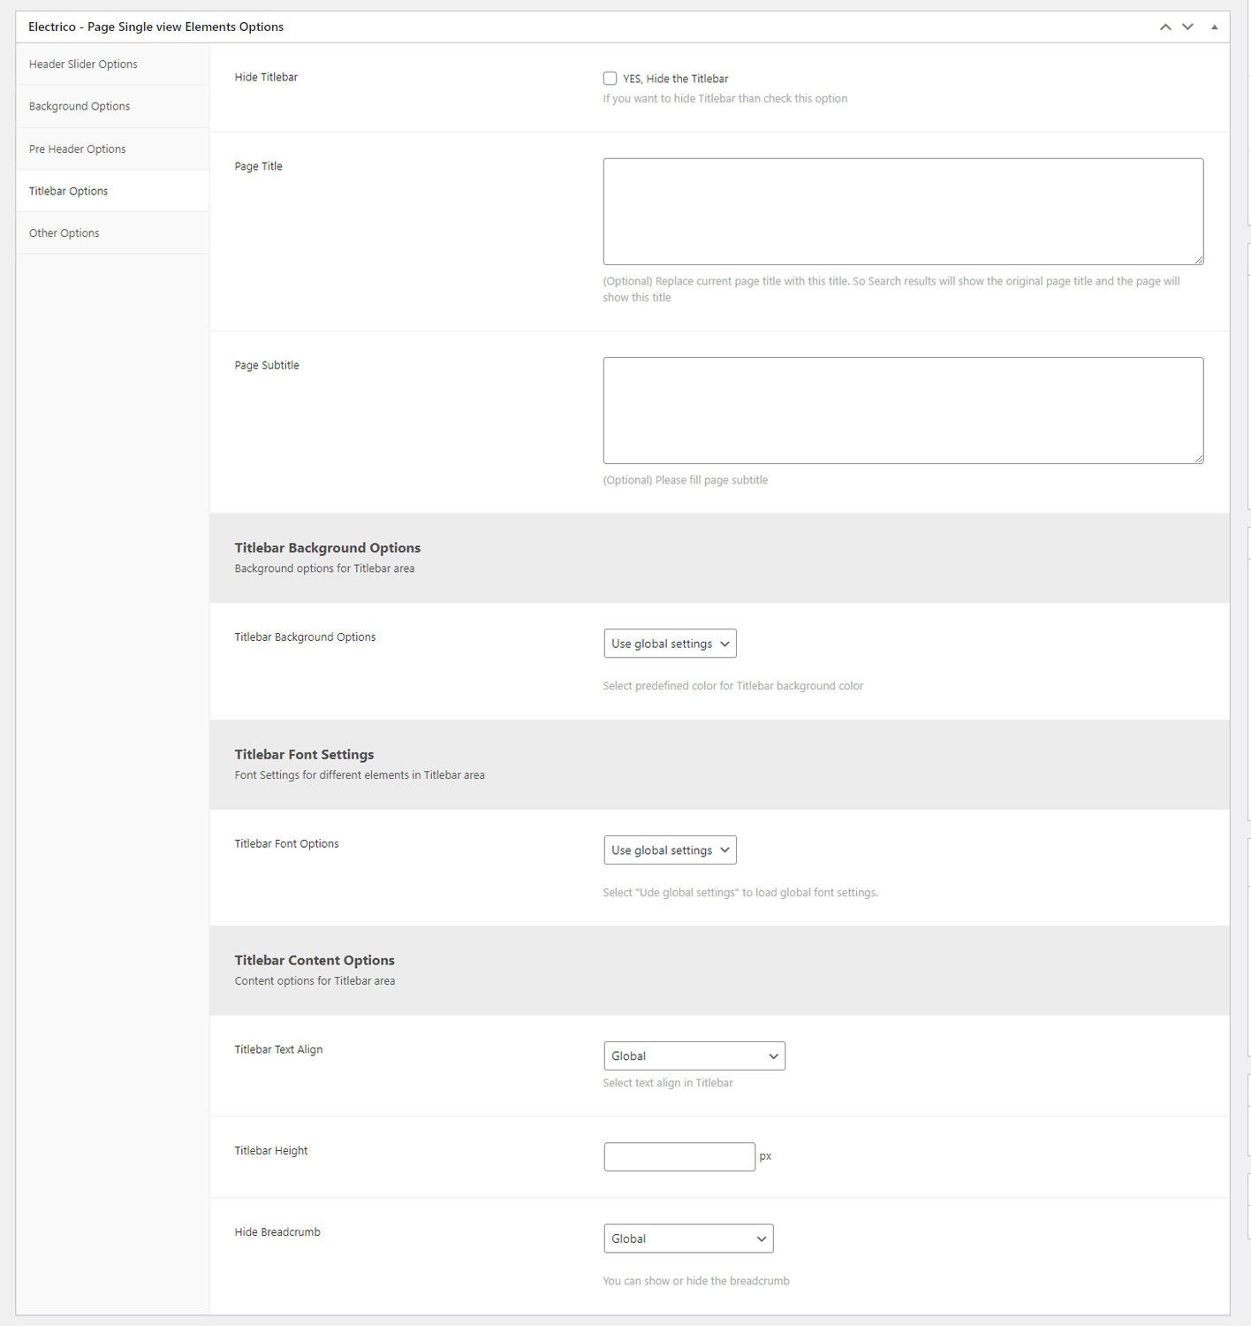Move the Electrico metabox down
This screenshot has width=1251, height=1326.
tap(1187, 27)
